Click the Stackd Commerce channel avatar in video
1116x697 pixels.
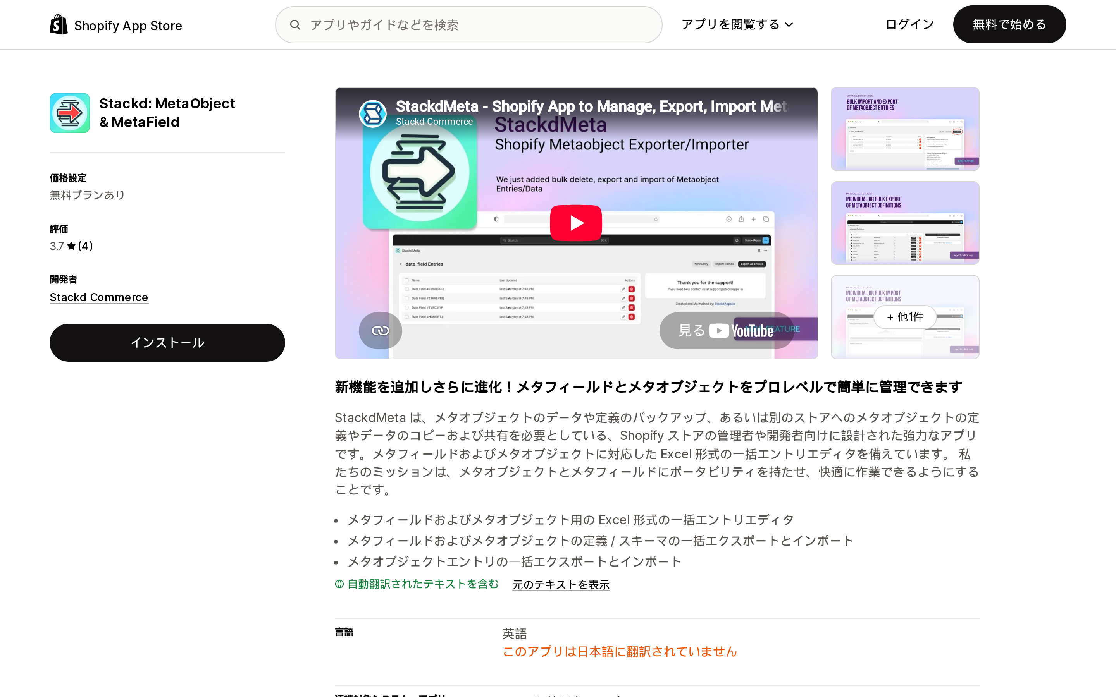373,113
